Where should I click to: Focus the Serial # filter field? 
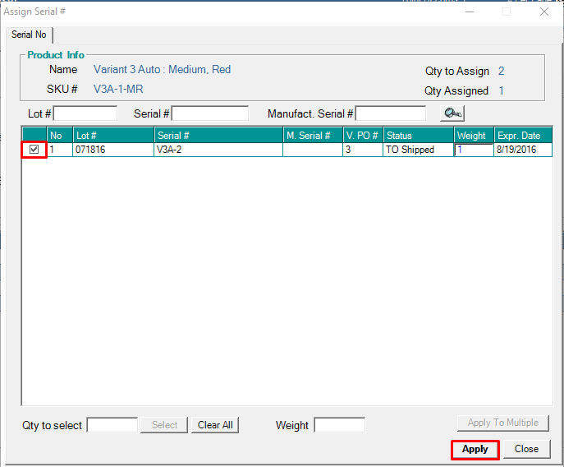click(210, 113)
